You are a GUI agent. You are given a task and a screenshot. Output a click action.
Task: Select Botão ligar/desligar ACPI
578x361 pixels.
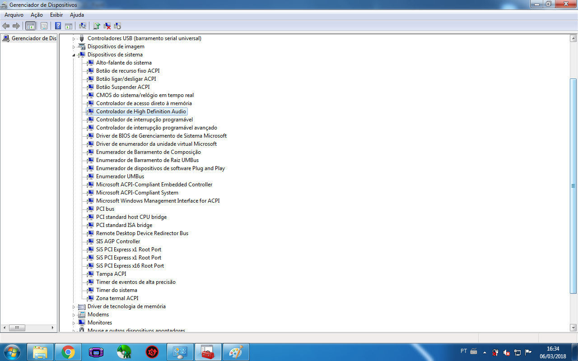point(126,79)
